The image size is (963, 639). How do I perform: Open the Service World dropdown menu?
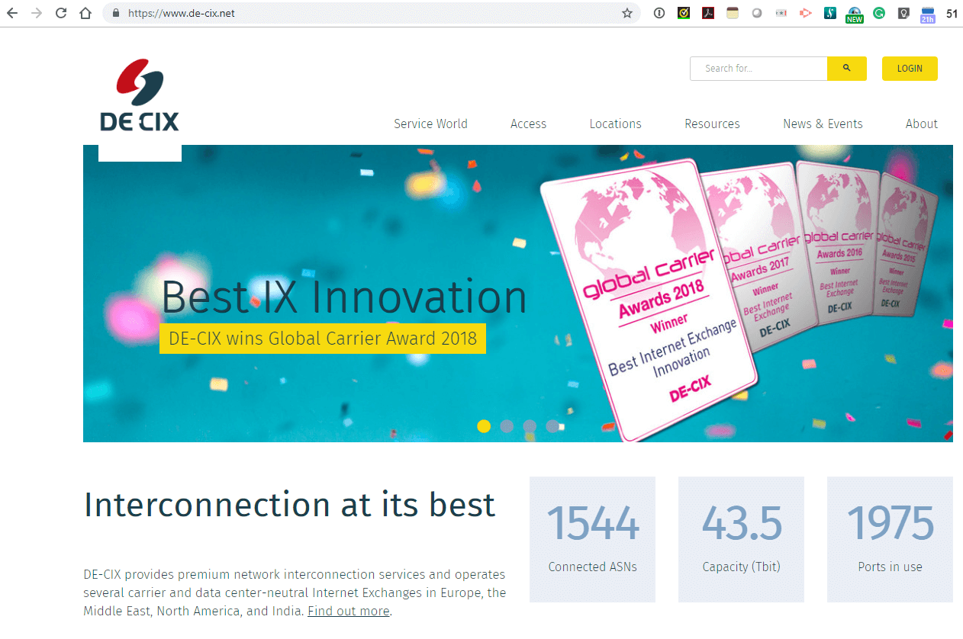point(430,124)
